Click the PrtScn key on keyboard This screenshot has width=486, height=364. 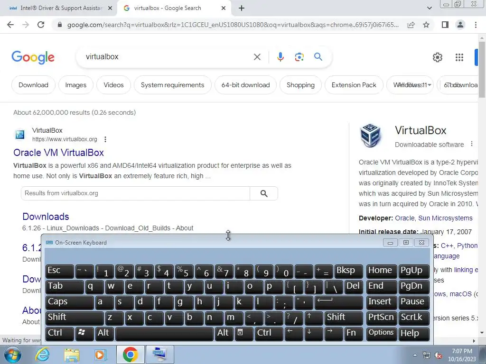coord(381,318)
